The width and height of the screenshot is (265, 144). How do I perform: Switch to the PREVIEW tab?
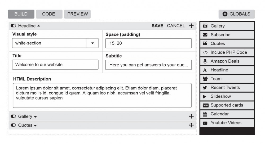77,14
